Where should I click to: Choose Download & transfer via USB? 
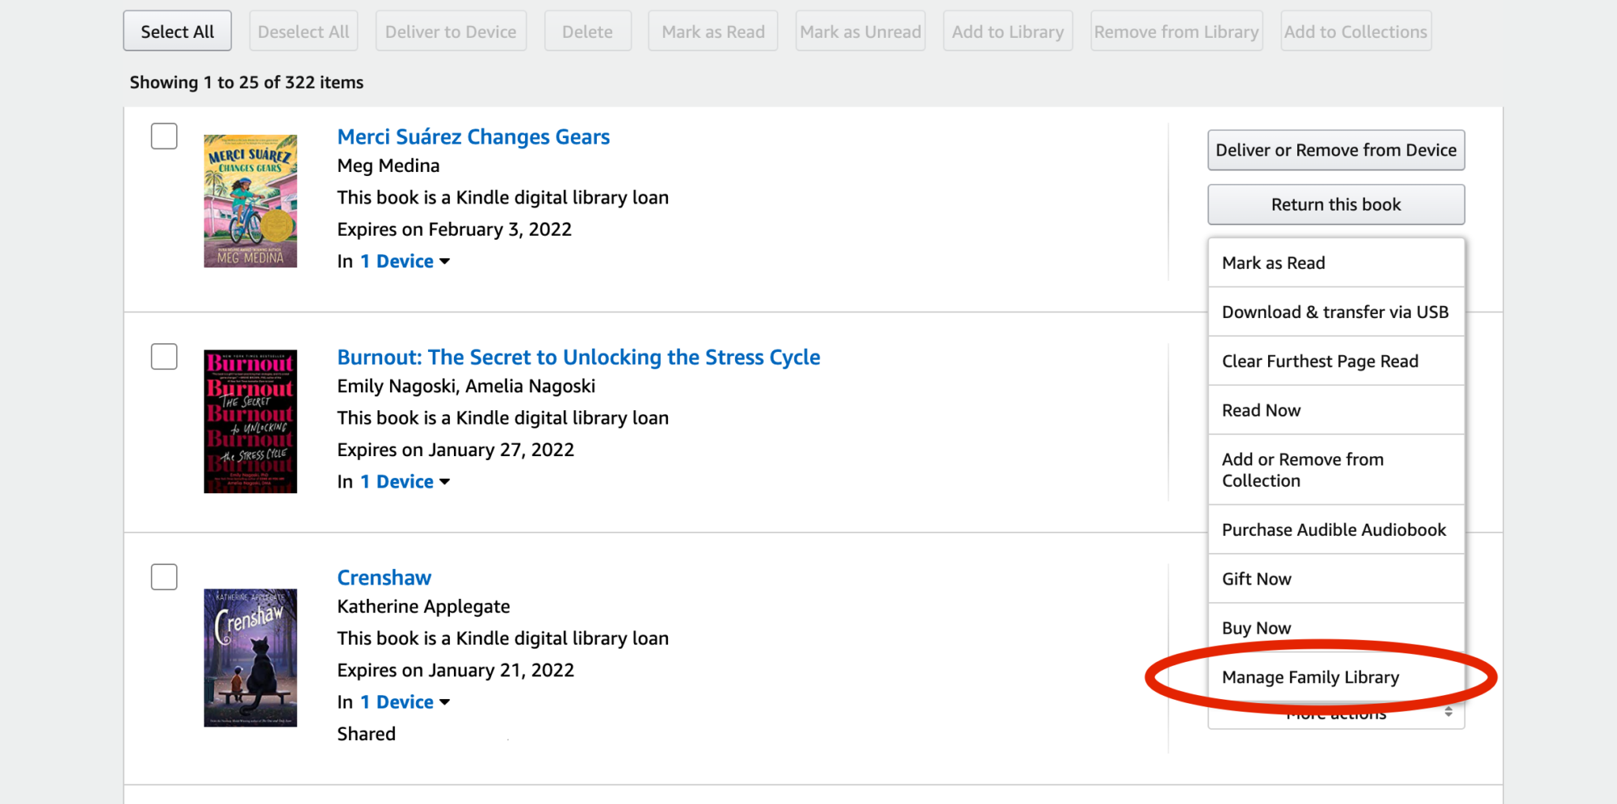1336,312
